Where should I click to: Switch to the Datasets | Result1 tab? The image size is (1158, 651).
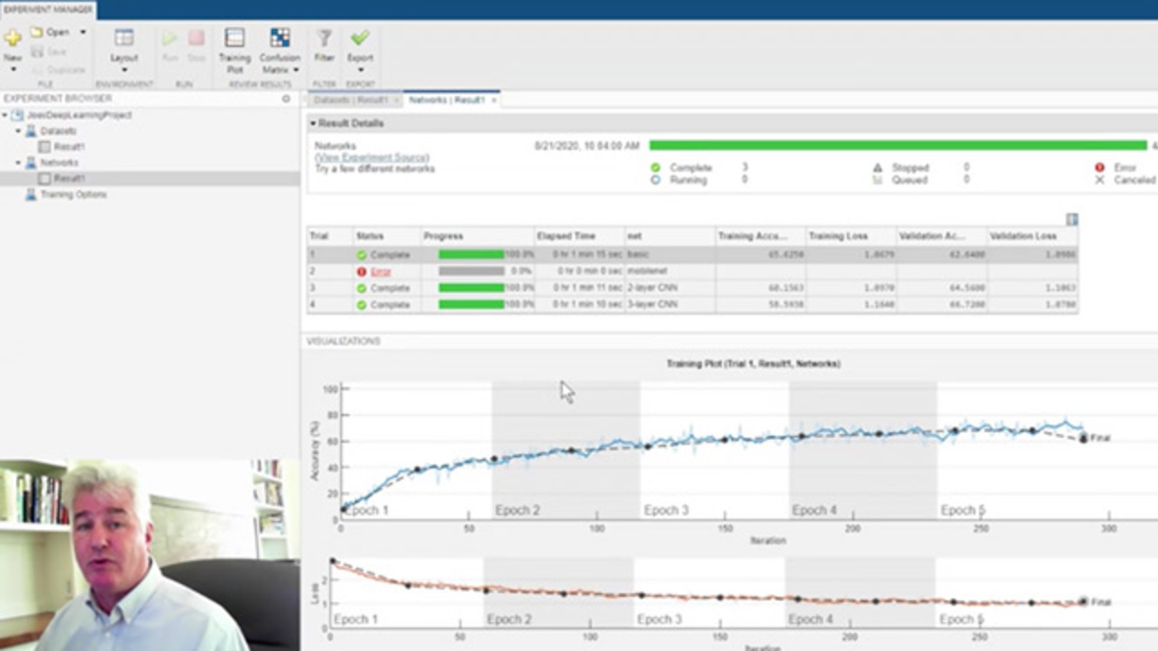point(351,99)
